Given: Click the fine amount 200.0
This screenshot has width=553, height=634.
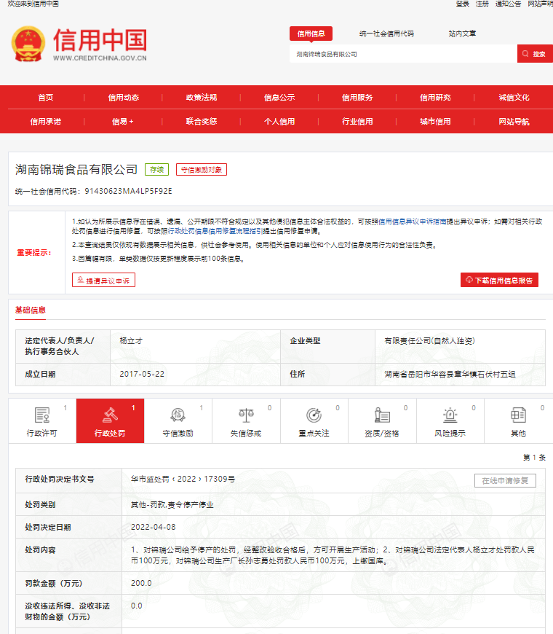Looking at the screenshot, I should coord(141,583).
